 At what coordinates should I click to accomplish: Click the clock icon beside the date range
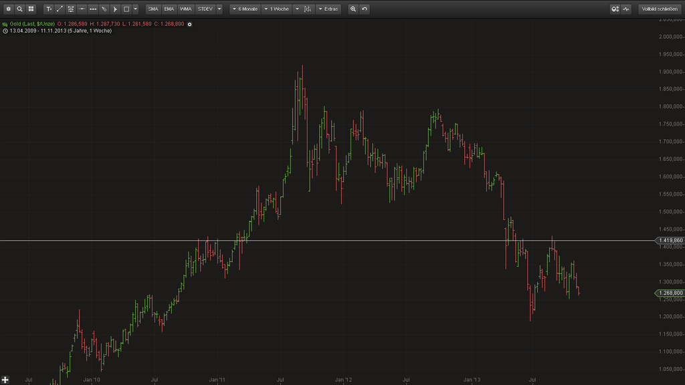(x=5, y=31)
